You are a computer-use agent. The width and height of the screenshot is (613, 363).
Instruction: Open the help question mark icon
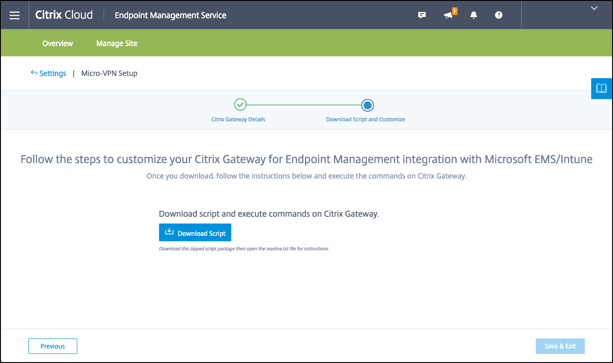(x=498, y=15)
